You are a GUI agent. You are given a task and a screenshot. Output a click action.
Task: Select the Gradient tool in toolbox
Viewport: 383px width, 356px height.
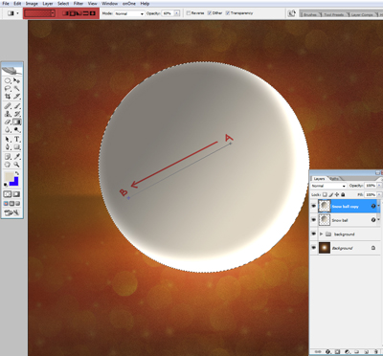16,122
